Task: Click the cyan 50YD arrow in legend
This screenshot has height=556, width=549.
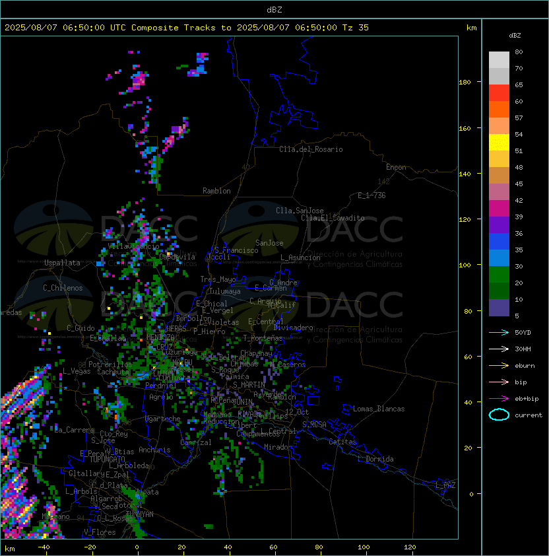Action: click(499, 333)
